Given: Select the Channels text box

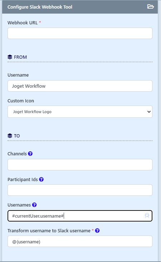Looking at the screenshot, I should (80, 165).
